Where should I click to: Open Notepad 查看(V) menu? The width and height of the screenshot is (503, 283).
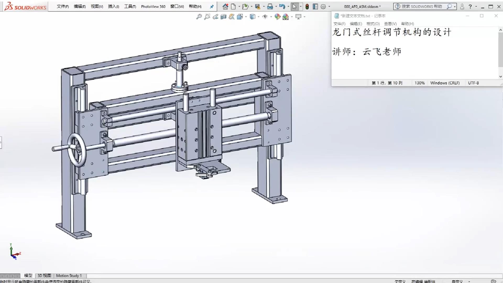pos(390,24)
